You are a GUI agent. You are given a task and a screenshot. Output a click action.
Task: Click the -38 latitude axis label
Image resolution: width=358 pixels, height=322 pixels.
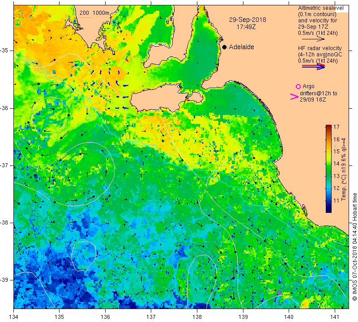pyautogui.click(x=4, y=223)
